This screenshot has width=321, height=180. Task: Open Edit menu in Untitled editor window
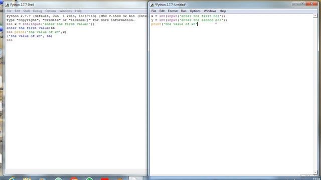162,11
